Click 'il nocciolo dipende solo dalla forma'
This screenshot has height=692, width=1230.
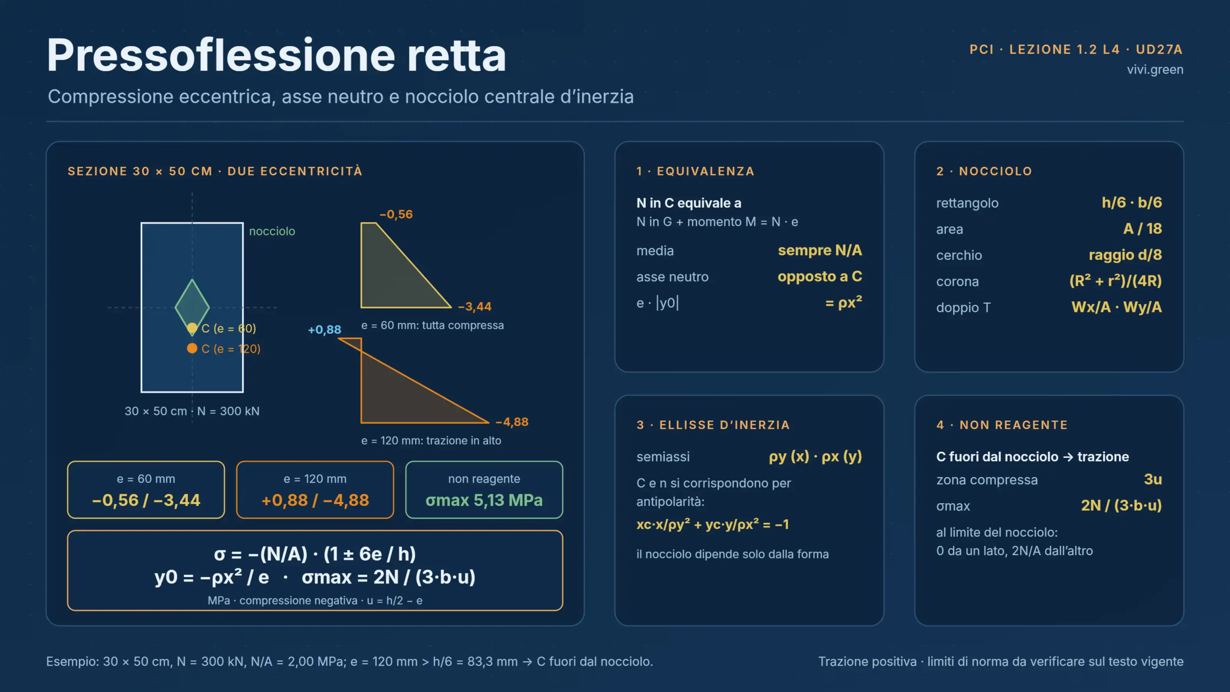point(733,554)
